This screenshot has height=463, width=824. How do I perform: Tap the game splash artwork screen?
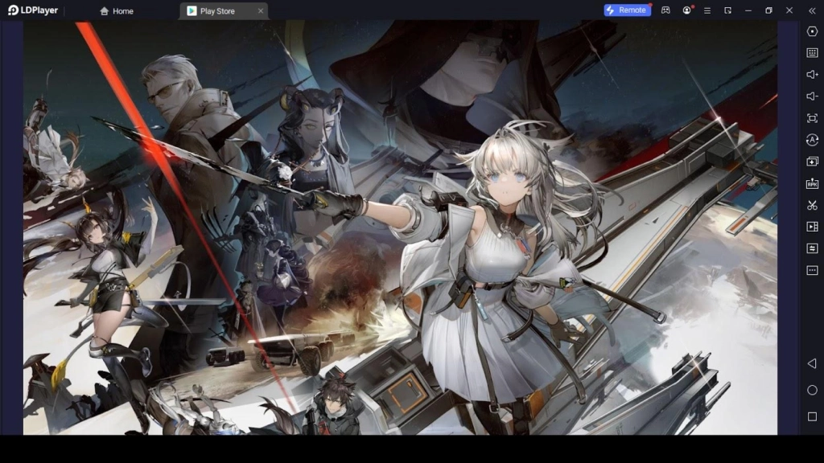[400, 227]
